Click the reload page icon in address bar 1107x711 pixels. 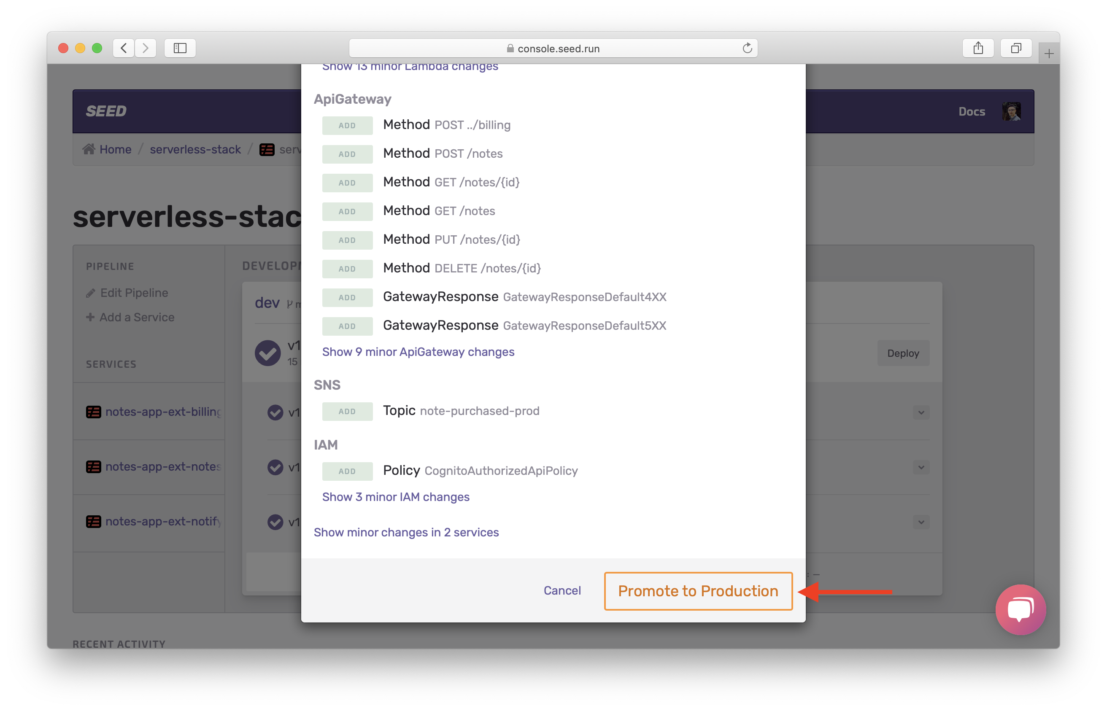pyautogui.click(x=747, y=48)
